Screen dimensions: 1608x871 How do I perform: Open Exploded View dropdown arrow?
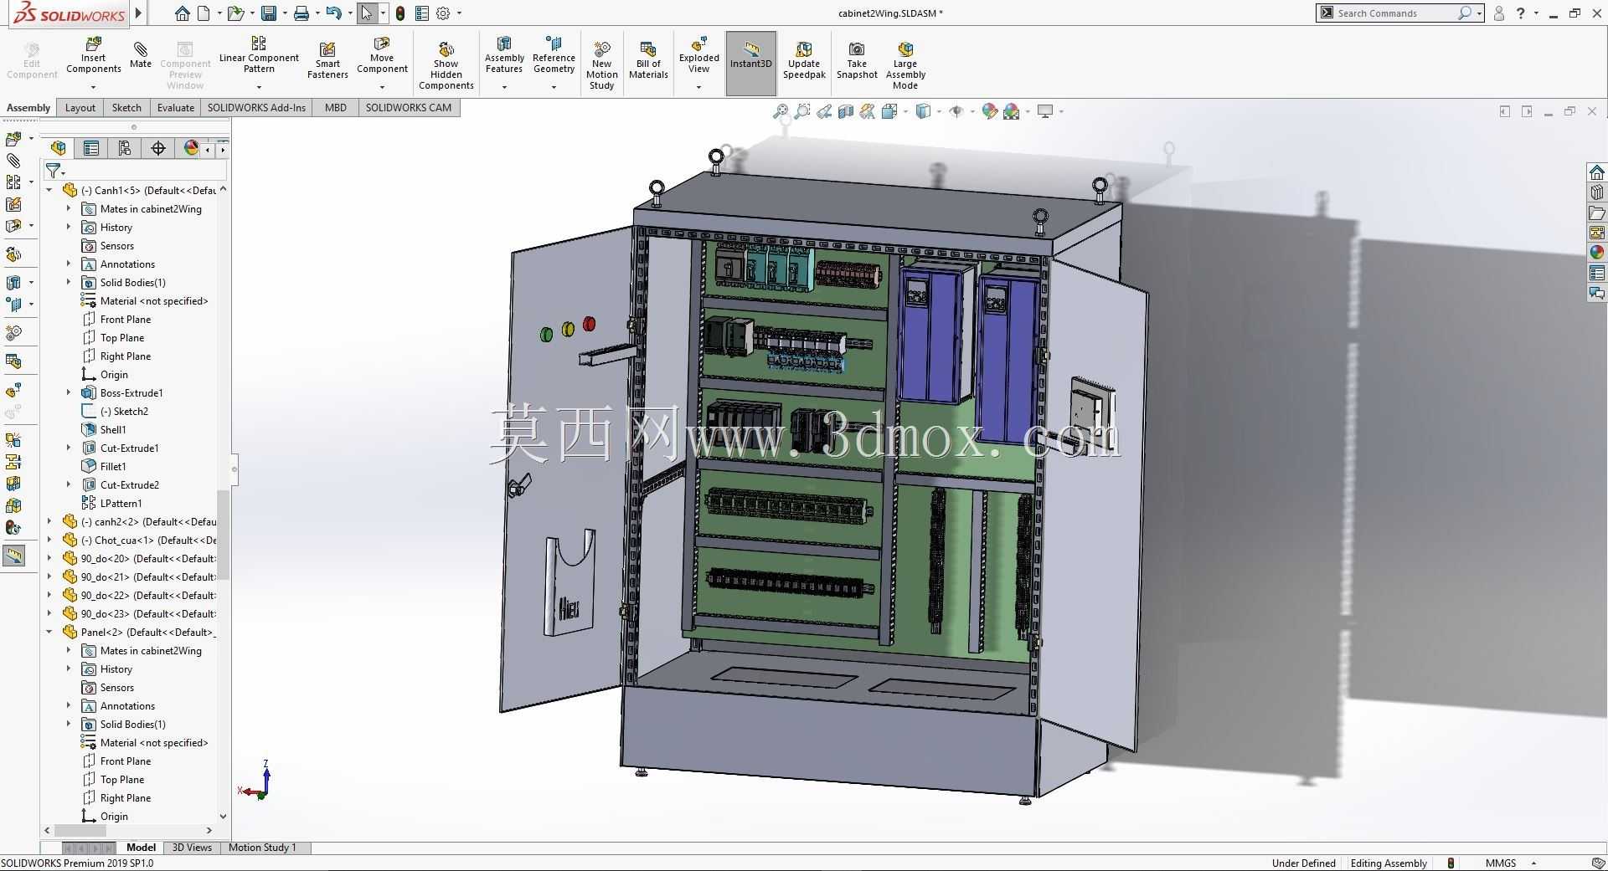[698, 87]
